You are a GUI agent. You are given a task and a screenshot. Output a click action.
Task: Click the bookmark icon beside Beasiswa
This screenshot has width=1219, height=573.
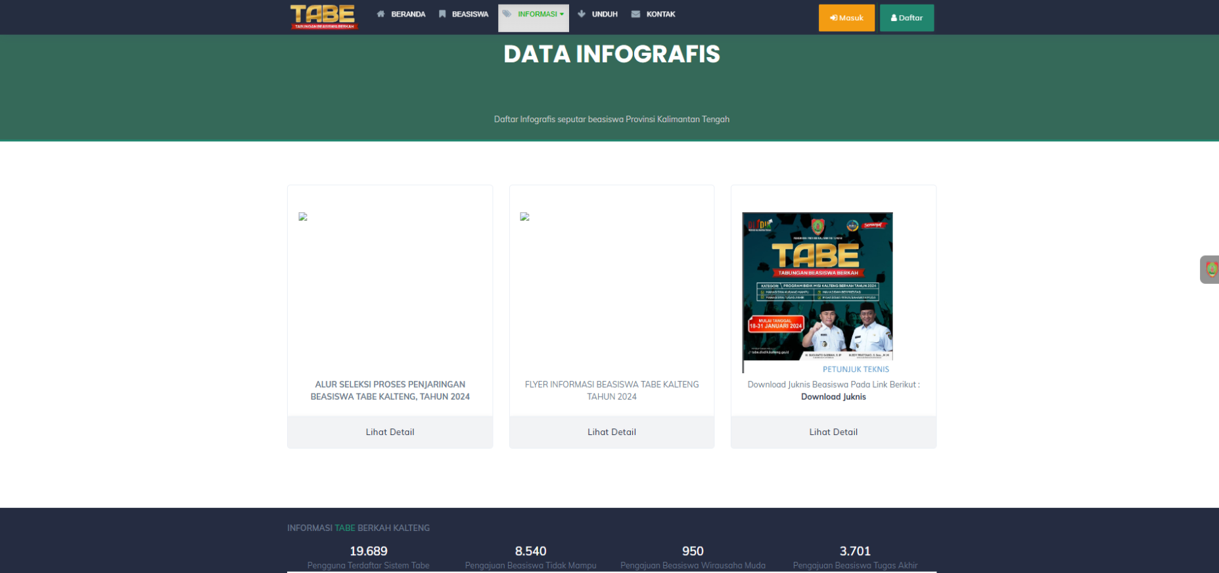(442, 14)
